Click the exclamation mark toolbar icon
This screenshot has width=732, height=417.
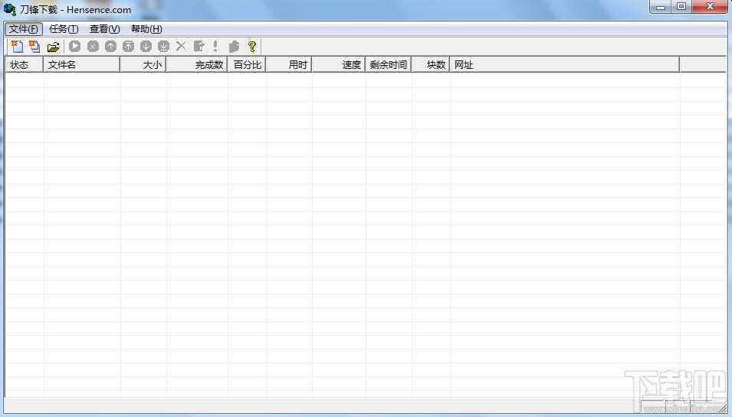(215, 46)
